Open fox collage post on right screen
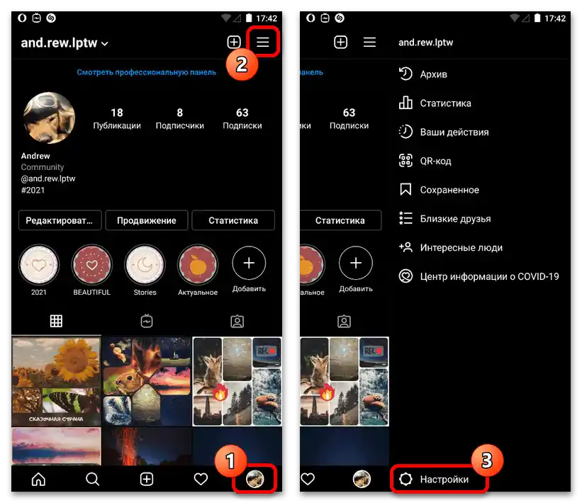Screen dimensions: 582x503 pos(345,380)
